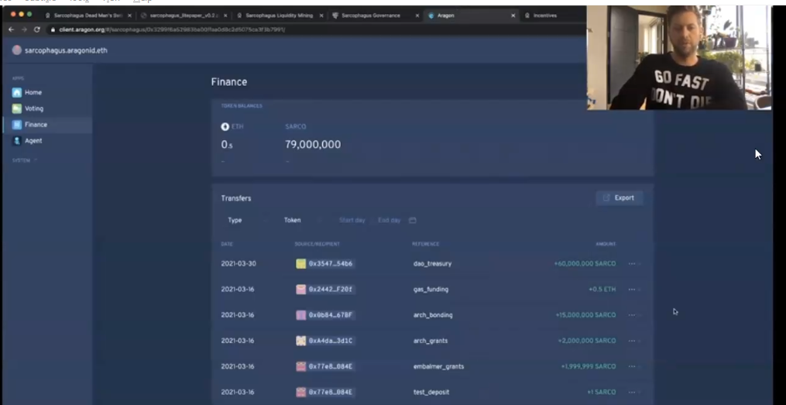Image resolution: width=786 pixels, height=405 pixels.
Task: Click the webcam video thumbnail
Action: pos(678,57)
